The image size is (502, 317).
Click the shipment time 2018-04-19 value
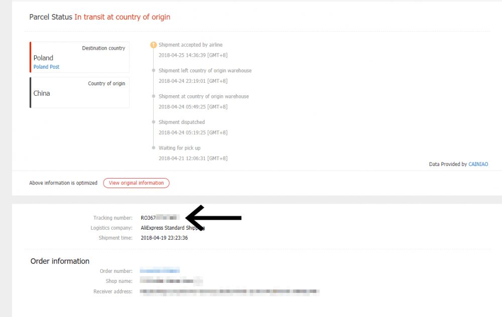pyautogui.click(x=164, y=238)
